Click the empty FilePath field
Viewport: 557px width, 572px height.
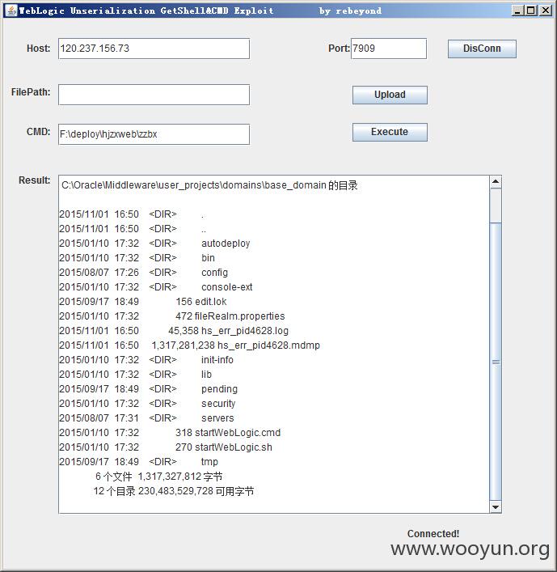point(154,95)
